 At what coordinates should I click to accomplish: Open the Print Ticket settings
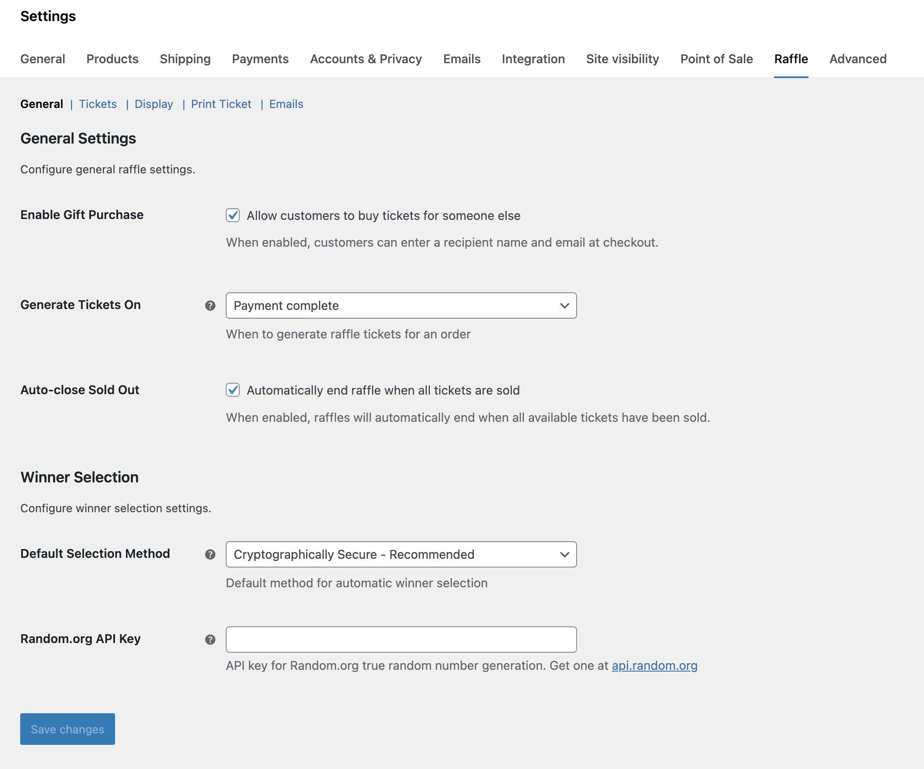coord(221,104)
